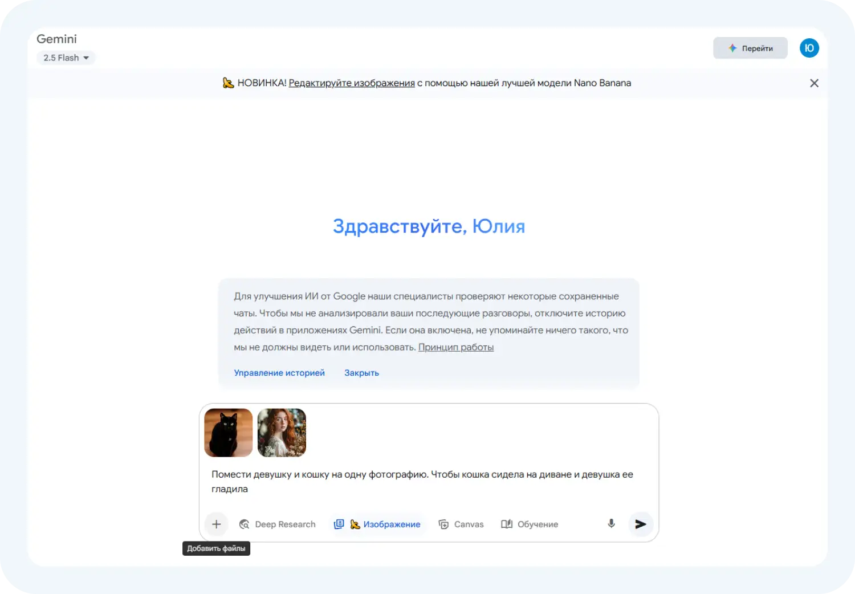Viewport: 855px width, 594px height.
Task: Open the Принцип работы link
Action: (x=455, y=347)
